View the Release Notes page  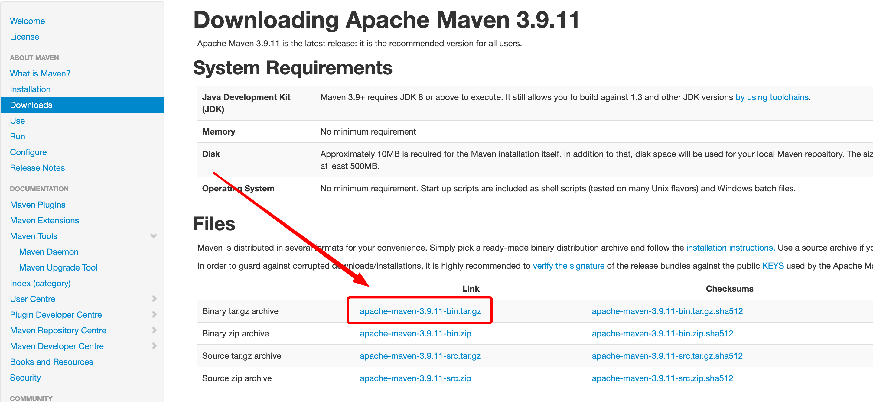click(37, 168)
